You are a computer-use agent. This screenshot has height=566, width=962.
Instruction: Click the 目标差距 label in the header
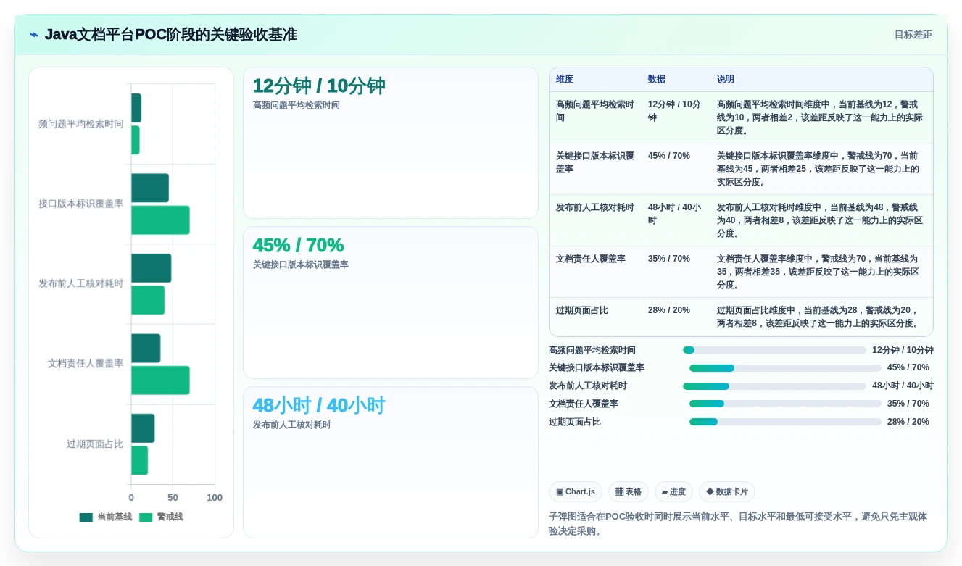tap(913, 35)
